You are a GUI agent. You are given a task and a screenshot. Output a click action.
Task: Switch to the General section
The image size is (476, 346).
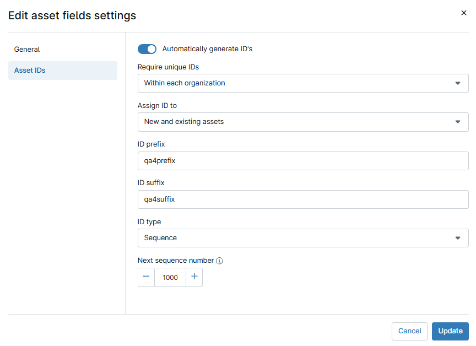pos(26,49)
